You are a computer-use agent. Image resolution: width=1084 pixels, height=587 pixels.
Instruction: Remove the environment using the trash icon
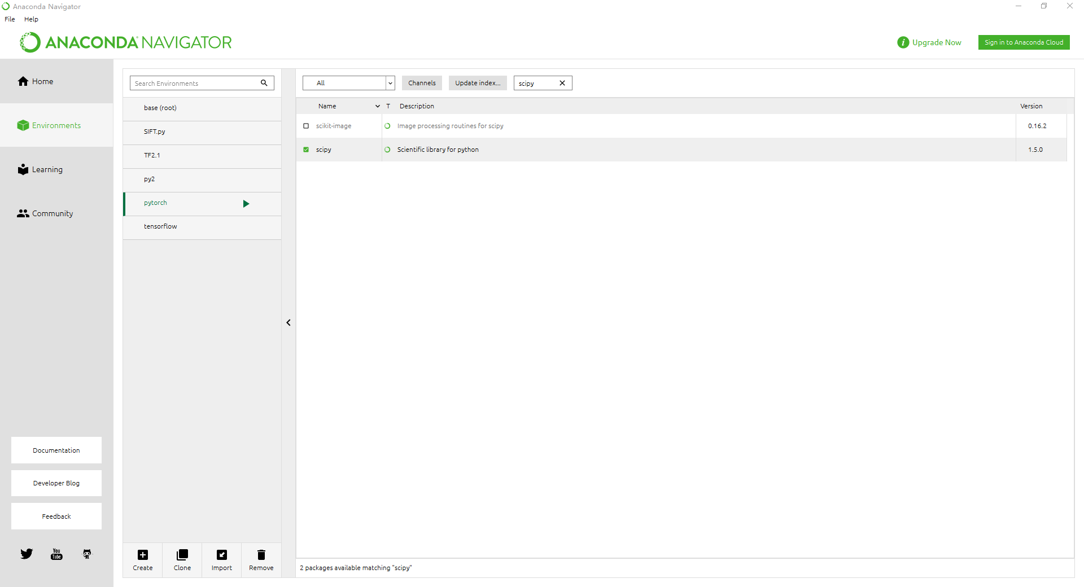pos(261,554)
